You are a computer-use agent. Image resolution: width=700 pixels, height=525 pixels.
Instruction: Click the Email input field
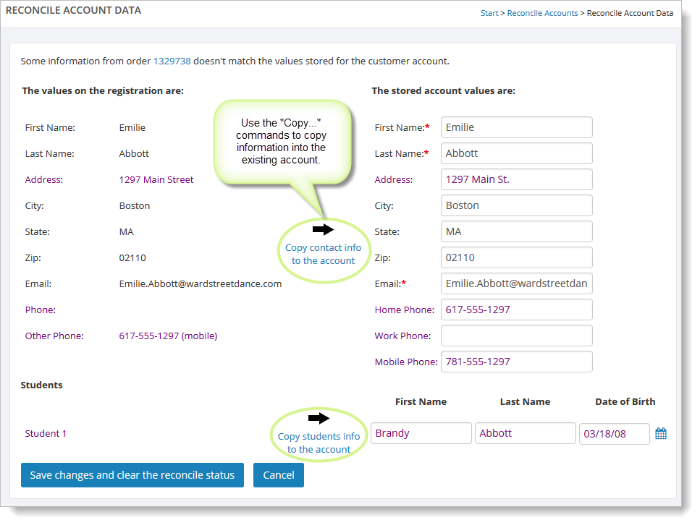[x=516, y=283]
